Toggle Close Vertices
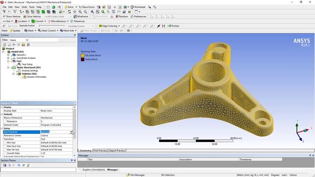 (32, 16)
